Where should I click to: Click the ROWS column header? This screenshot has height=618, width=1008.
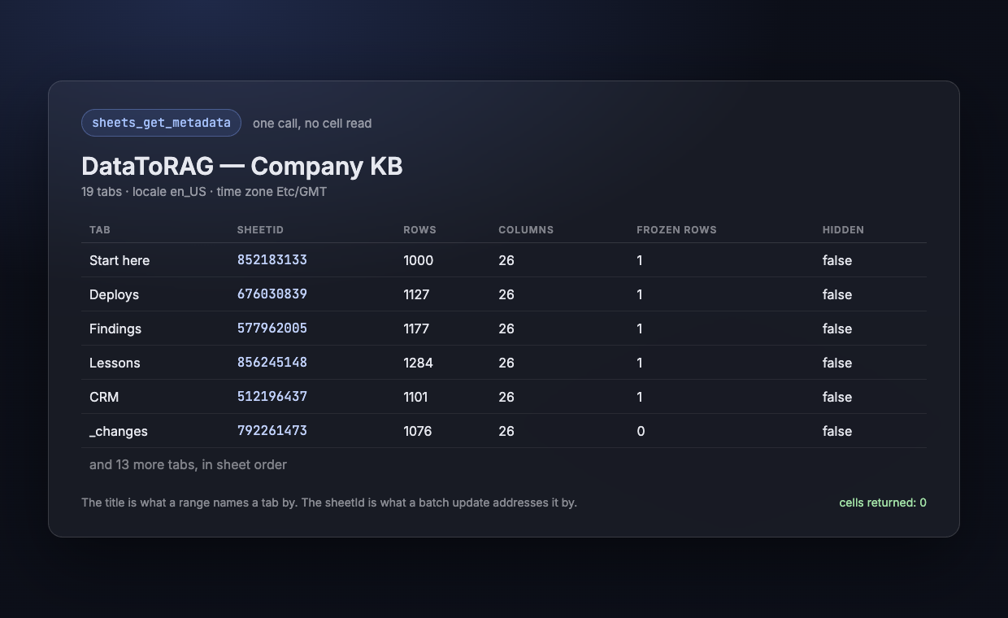(419, 230)
